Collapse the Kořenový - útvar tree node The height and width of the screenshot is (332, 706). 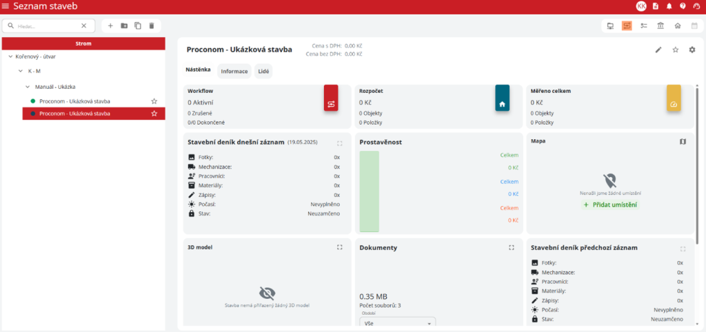(10, 56)
